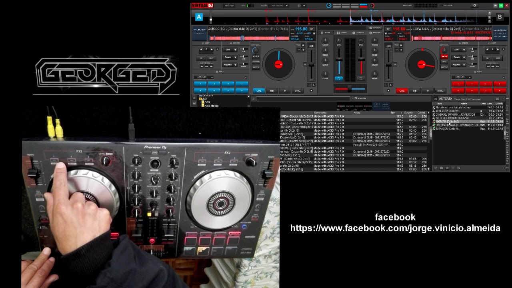The width and height of the screenshot is (512, 288).
Task: Click deck B CUE button
Action: [x=402, y=91]
